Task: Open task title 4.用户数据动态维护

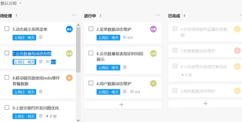Action: coord(114,84)
